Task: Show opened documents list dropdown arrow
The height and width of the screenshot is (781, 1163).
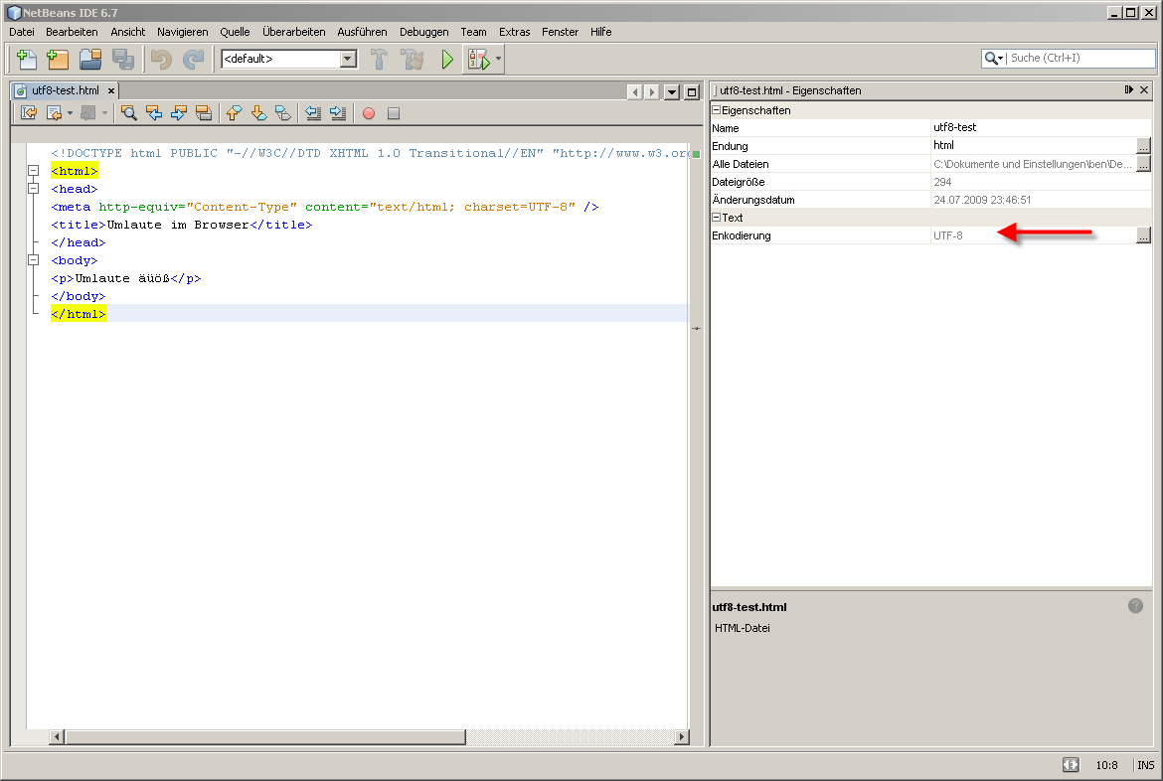Action: click(672, 92)
